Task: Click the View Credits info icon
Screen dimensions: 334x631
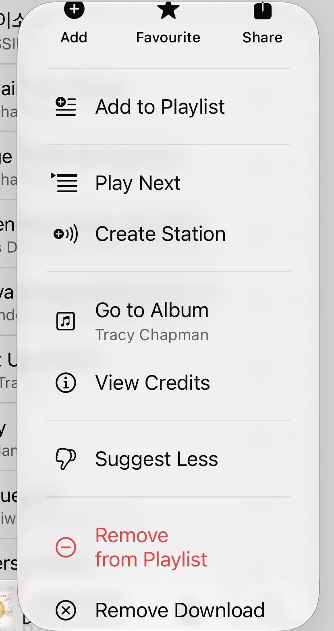Action: coord(66,383)
